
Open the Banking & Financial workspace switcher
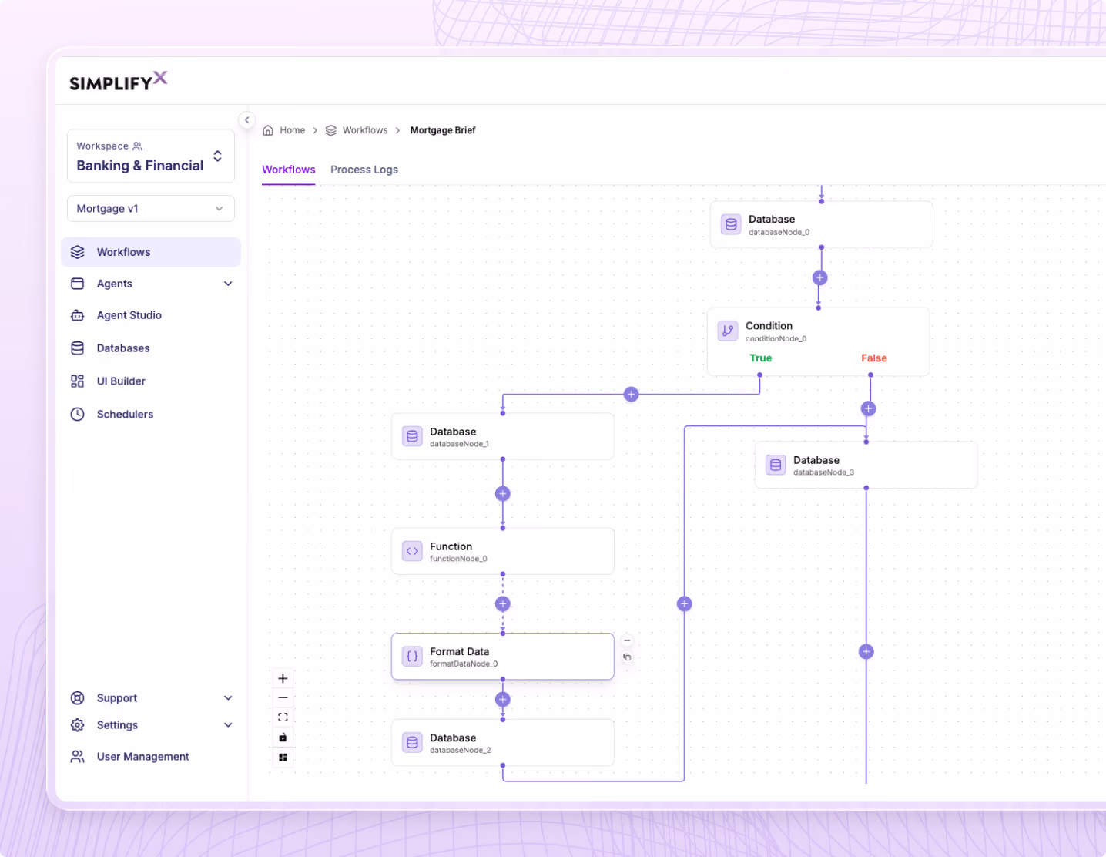151,156
